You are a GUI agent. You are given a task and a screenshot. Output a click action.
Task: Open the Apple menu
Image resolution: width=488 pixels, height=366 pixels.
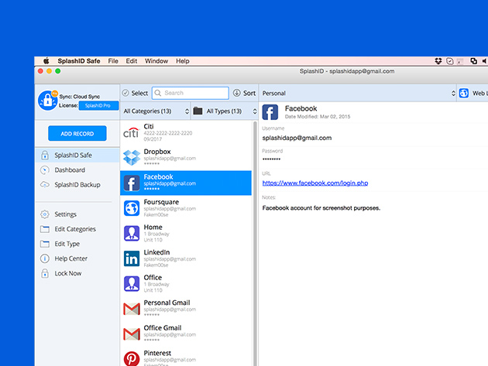tap(46, 60)
